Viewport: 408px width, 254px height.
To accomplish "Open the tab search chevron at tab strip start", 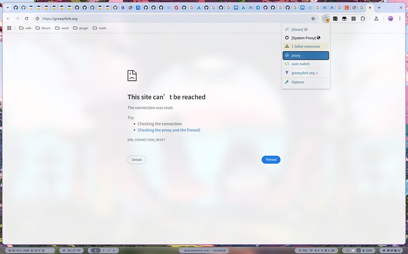I will pyautogui.click(x=8, y=8).
